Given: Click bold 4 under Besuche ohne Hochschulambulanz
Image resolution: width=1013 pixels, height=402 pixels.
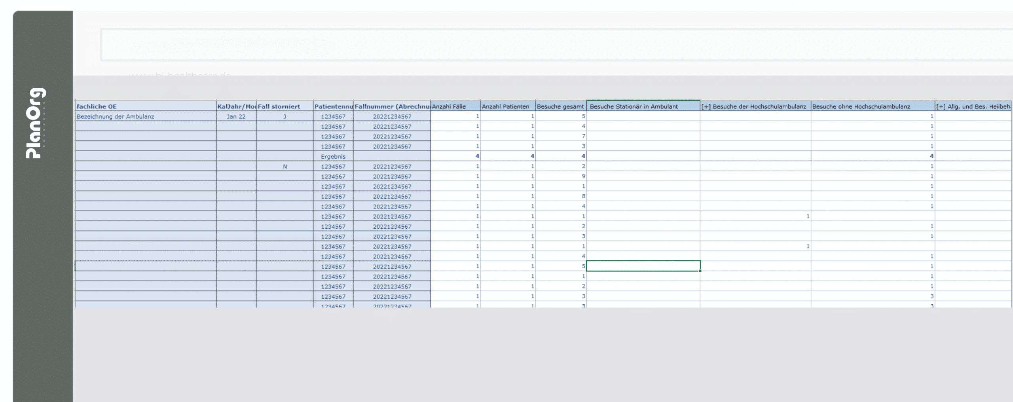Looking at the screenshot, I should click(873, 156).
